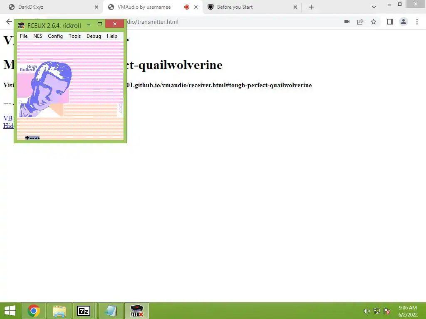Screen dimensions: 426x319
Task: Click the camera/microphone permission icon
Action: 347,22
